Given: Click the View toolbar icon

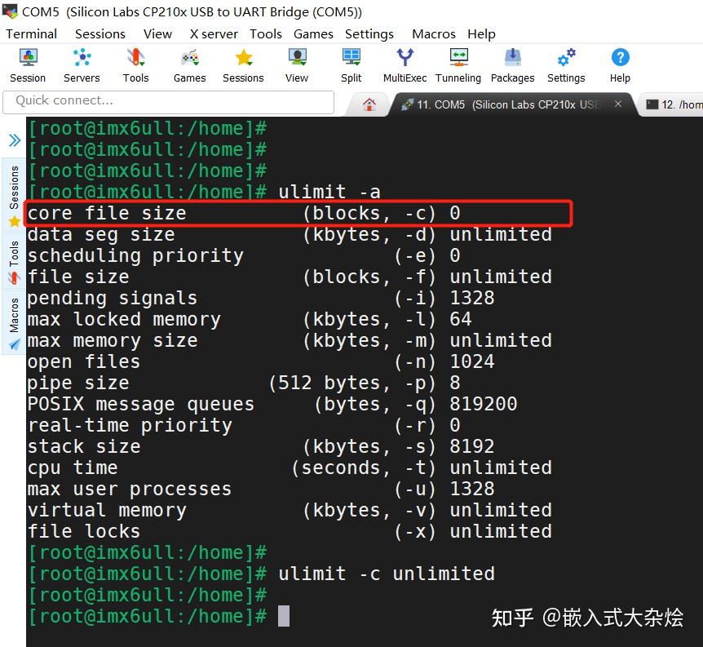Looking at the screenshot, I should pos(296,64).
